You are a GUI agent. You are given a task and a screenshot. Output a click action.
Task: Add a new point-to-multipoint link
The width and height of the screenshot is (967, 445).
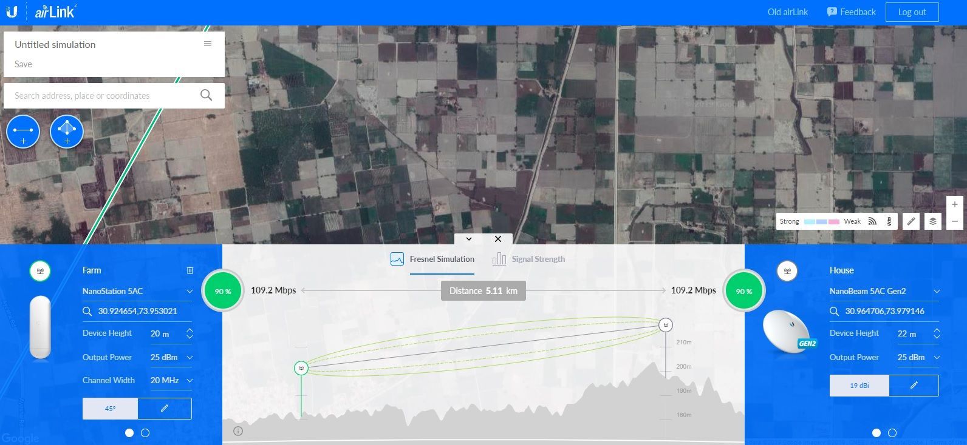click(x=67, y=132)
